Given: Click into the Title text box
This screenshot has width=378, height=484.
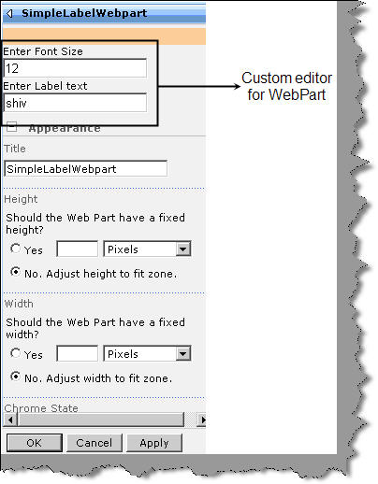Looking at the screenshot, I should click(x=86, y=169).
